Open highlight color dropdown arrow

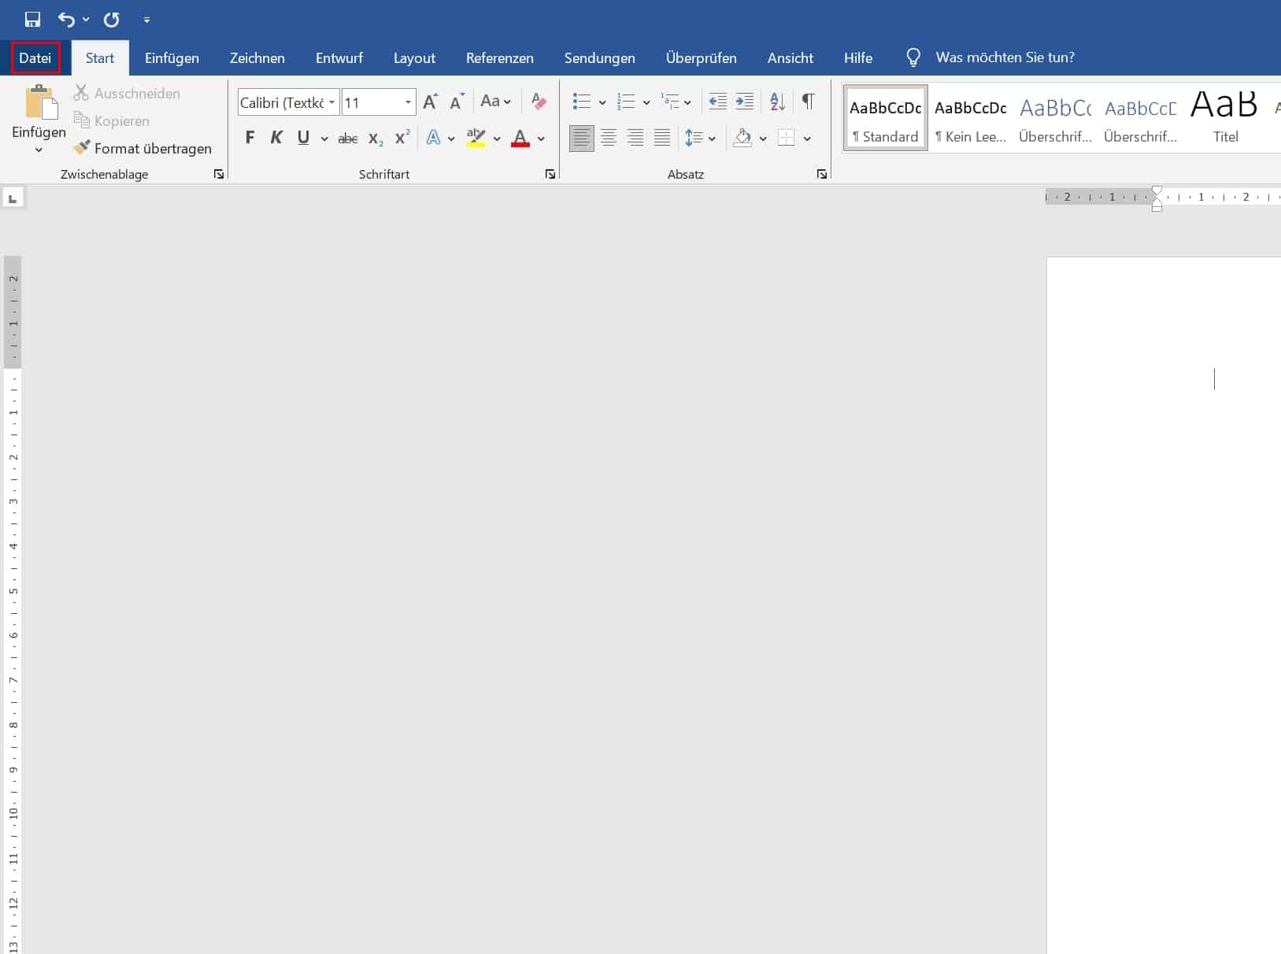pyautogui.click(x=497, y=139)
